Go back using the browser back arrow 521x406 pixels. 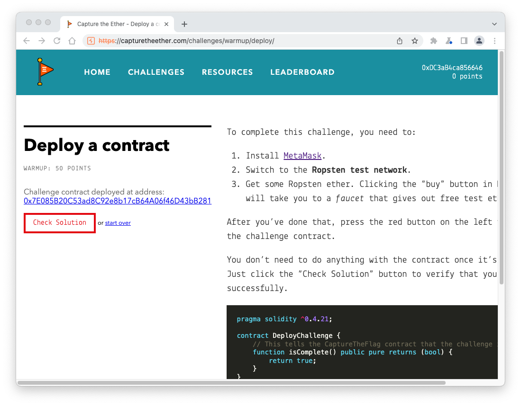(27, 41)
